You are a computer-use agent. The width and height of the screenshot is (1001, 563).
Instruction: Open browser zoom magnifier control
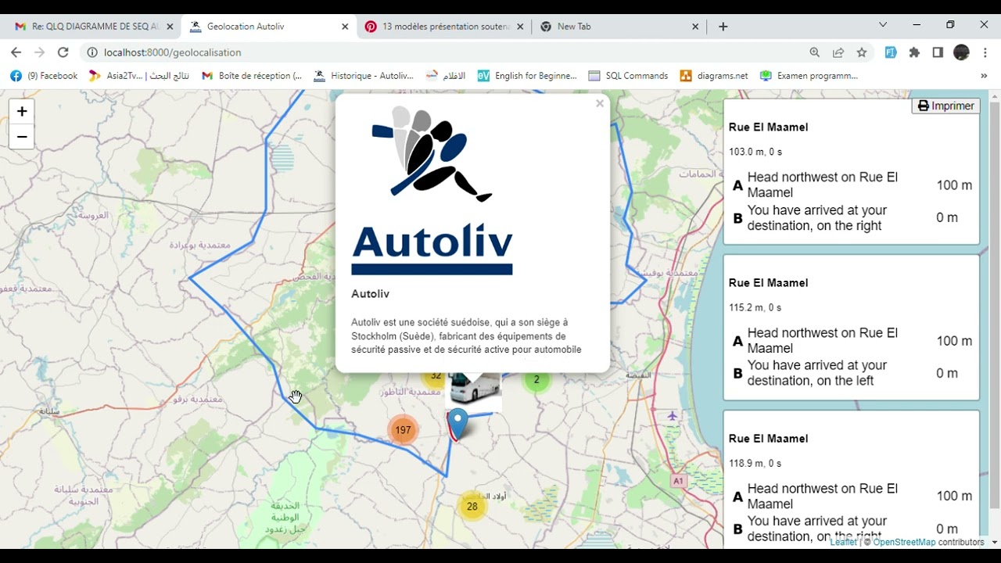pyautogui.click(x=815, y=52)
